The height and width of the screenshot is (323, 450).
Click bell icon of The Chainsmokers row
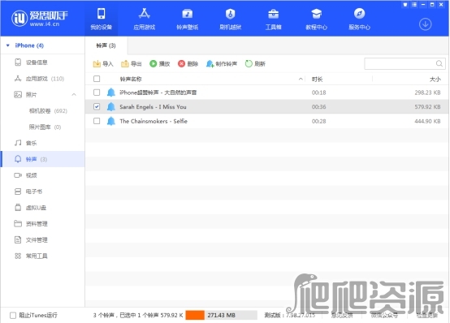point(111,121)
